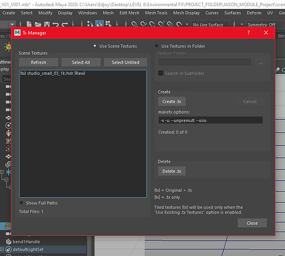Click the Delete .tx button
This screenshot has width=285, height=256.
pos(172,171)
